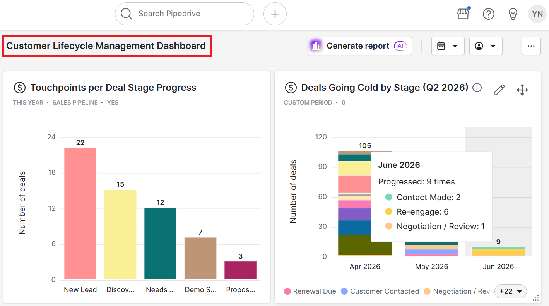Open the help question mark icon
This screenshot has height=306, width=549.
coord(488,14)
